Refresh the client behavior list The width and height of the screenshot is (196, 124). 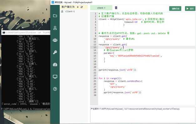(82, 7)
